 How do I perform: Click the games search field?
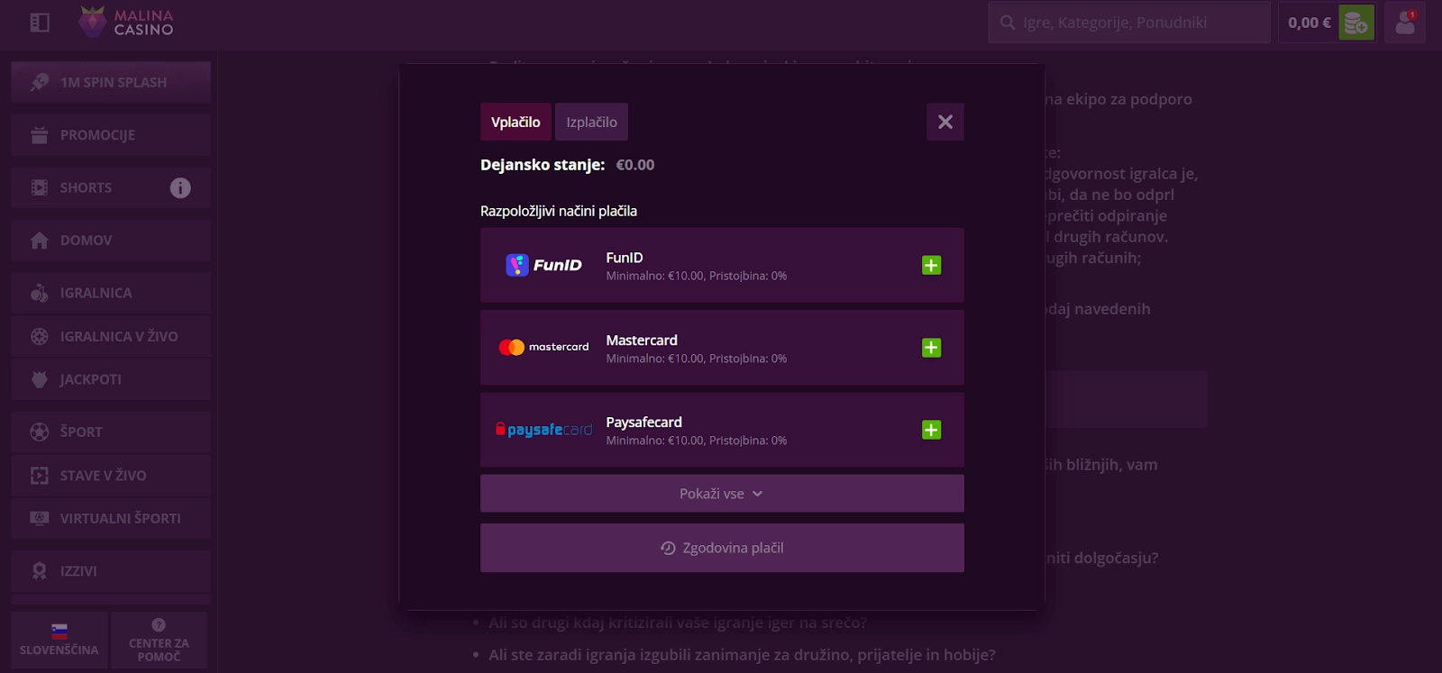(1129, 23)
